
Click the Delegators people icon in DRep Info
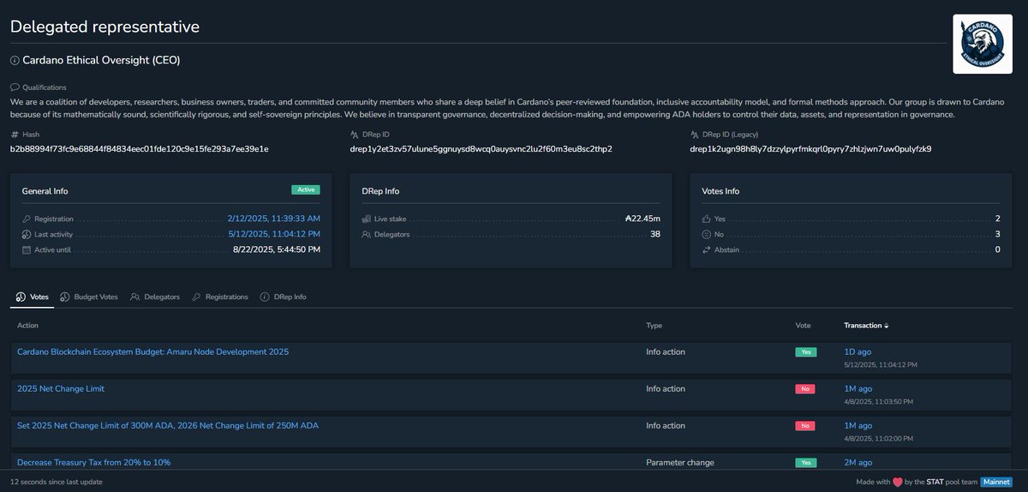(367, 234)
